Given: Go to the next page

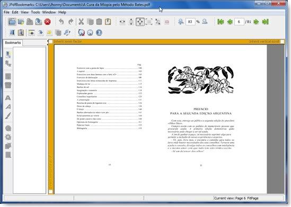Looking at the screenshot, I should (256, 22).
